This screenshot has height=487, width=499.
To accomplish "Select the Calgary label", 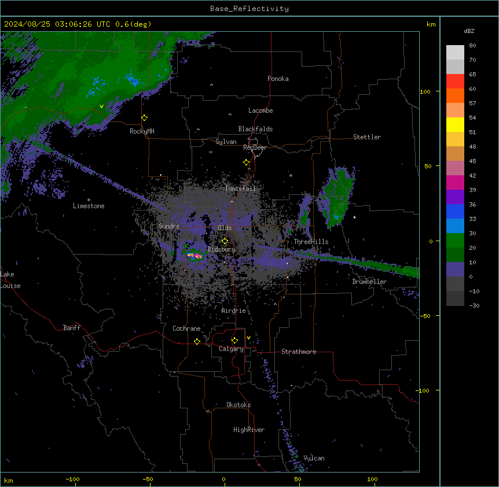I will (231, 349).
